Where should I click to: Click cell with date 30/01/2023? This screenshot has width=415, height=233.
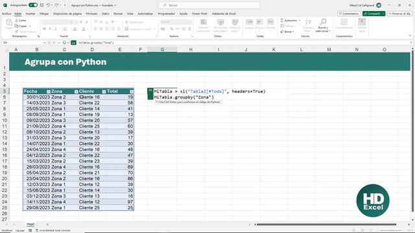click(36, 97)
